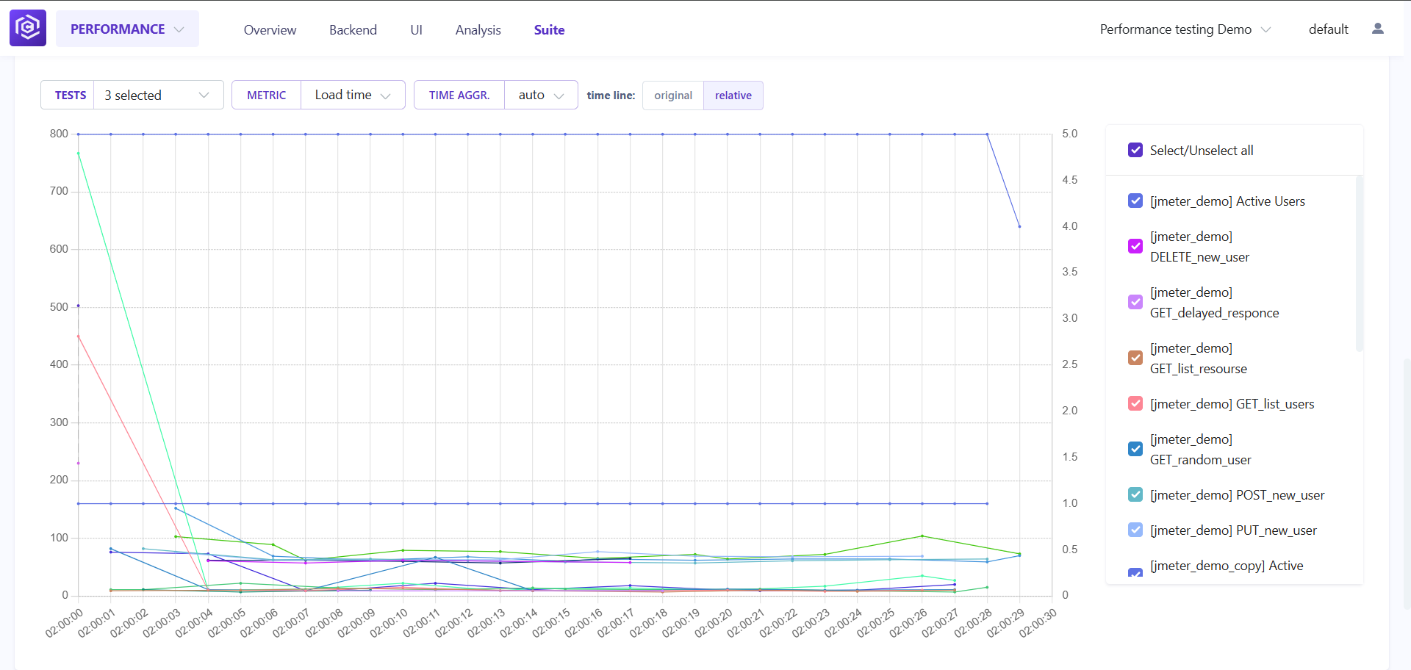Click the METRIC label
The width and height of the screenshot is (1411, 670).
[266, 96]
